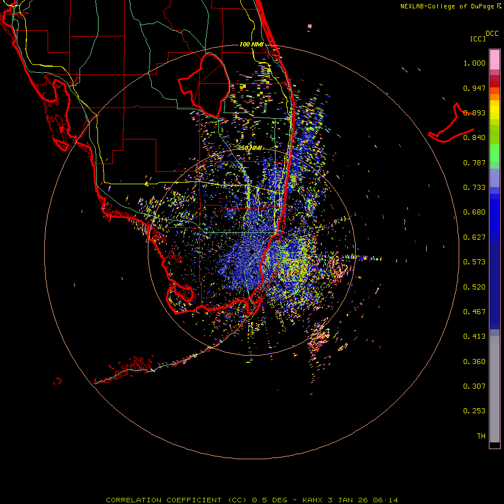Pick the yellow segment of color bar
504x504 pixels.
pos(494,110)
